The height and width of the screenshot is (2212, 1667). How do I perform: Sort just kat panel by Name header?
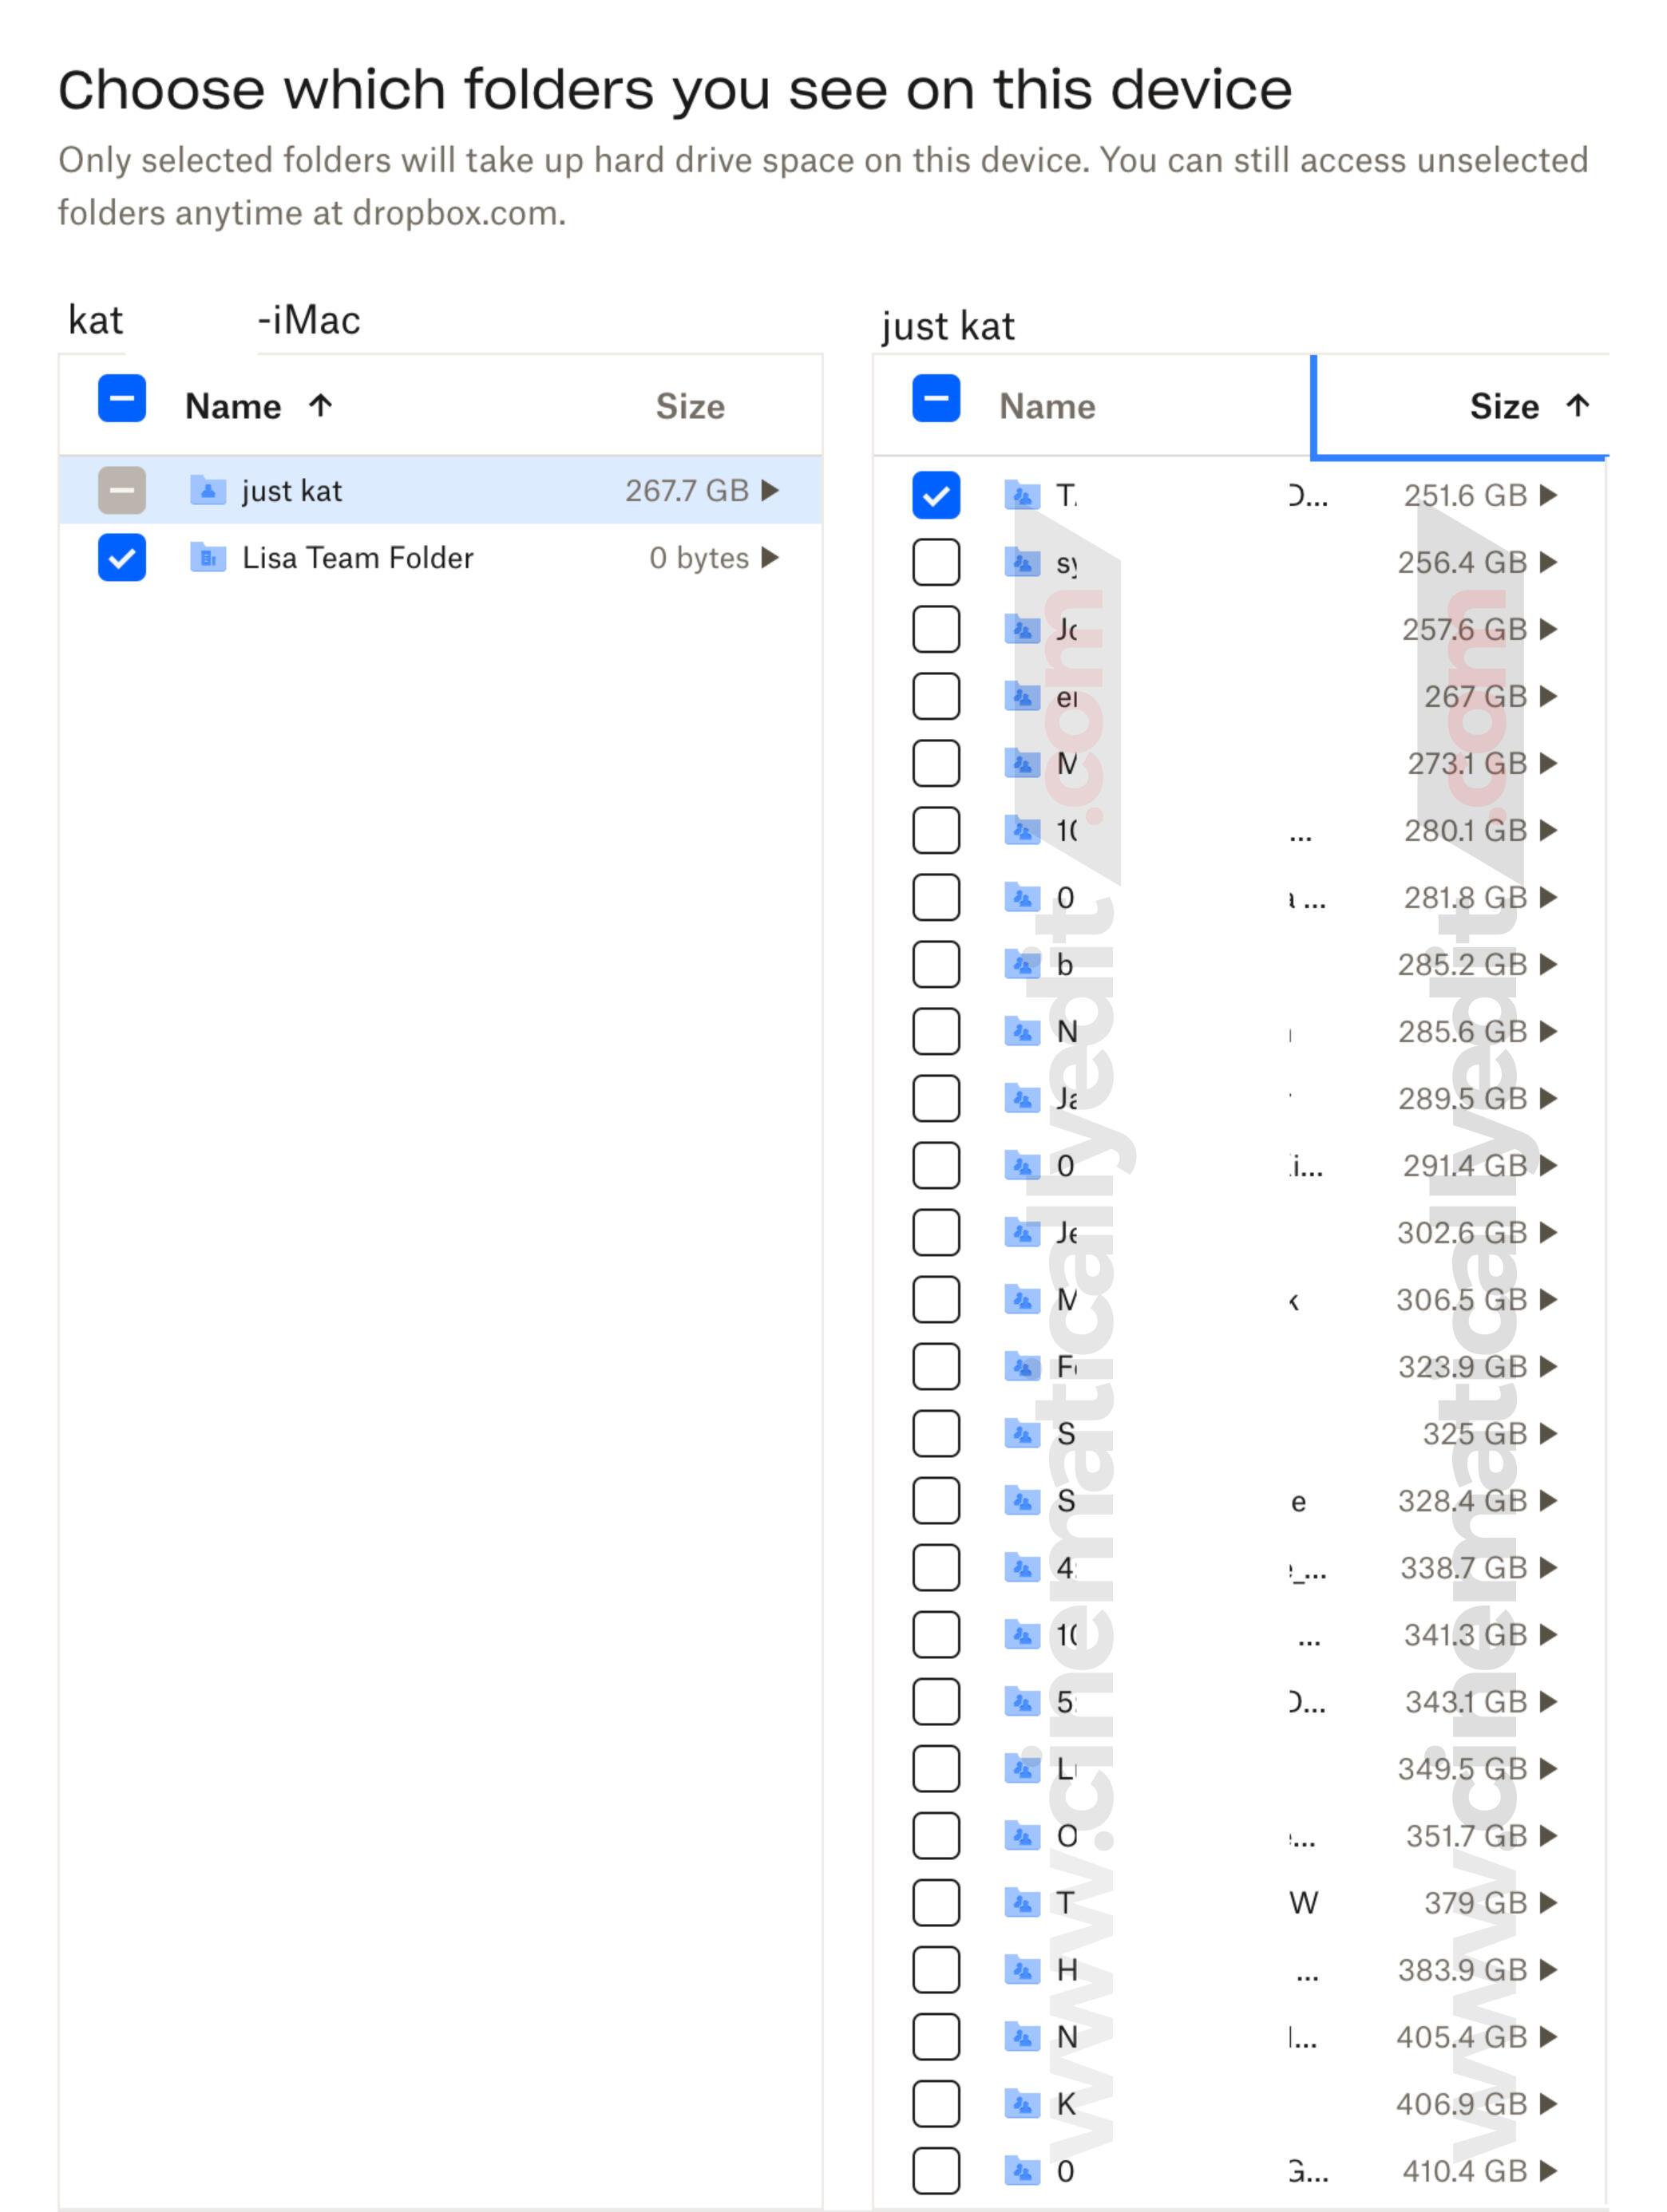[1047, 407]
